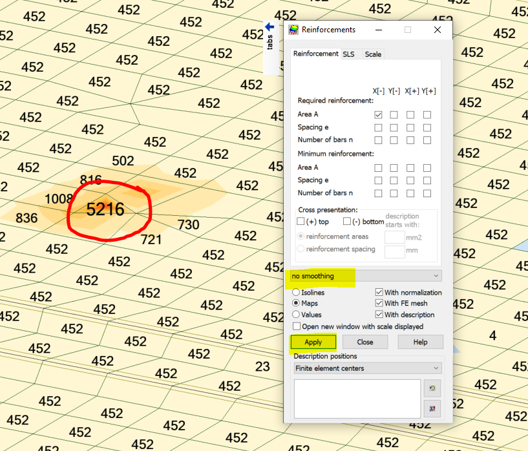The height and width of the screenshot is (451, 528).
Task: Enable required Spacing e Y[-] checkbox
Action: (x=394, y=127)
